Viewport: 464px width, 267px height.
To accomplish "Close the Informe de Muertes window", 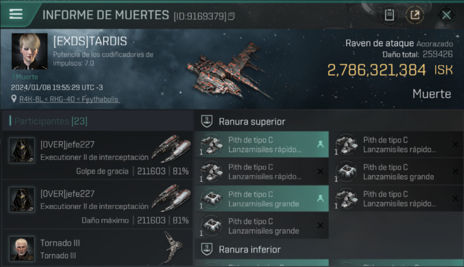I will click(x=446, y=15).
